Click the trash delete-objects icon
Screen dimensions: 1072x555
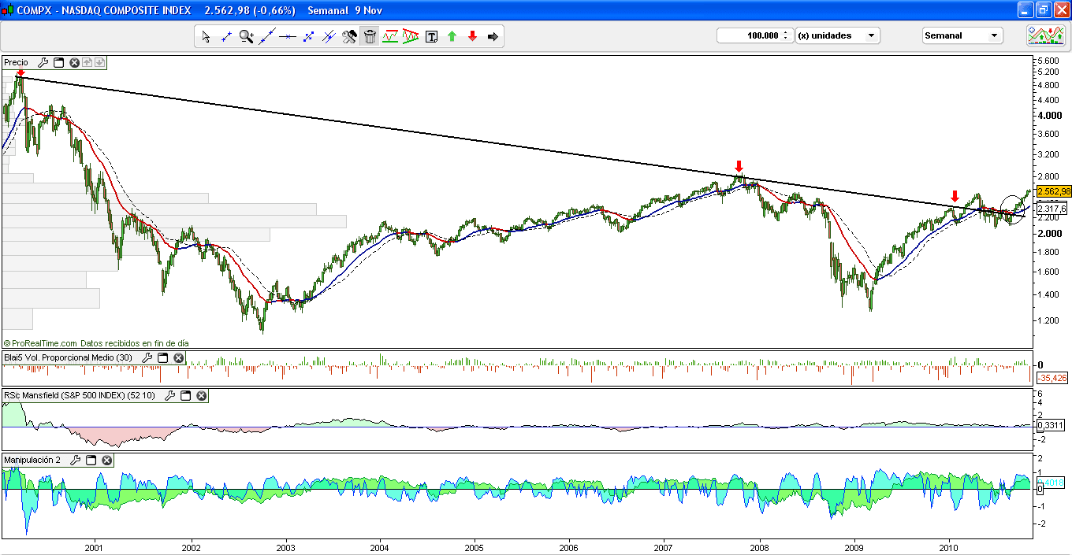[x=370, y=36]
